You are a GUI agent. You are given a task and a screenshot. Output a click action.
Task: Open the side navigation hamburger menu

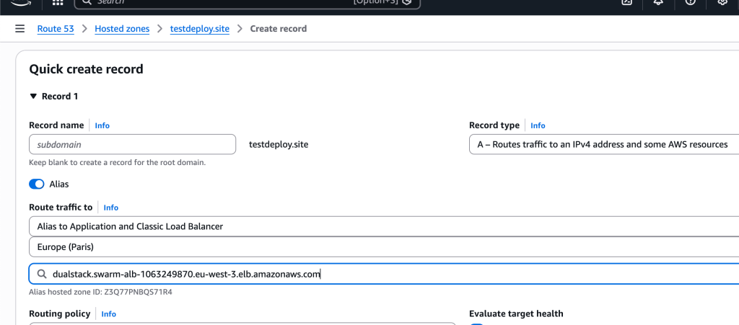coord(19,29)
